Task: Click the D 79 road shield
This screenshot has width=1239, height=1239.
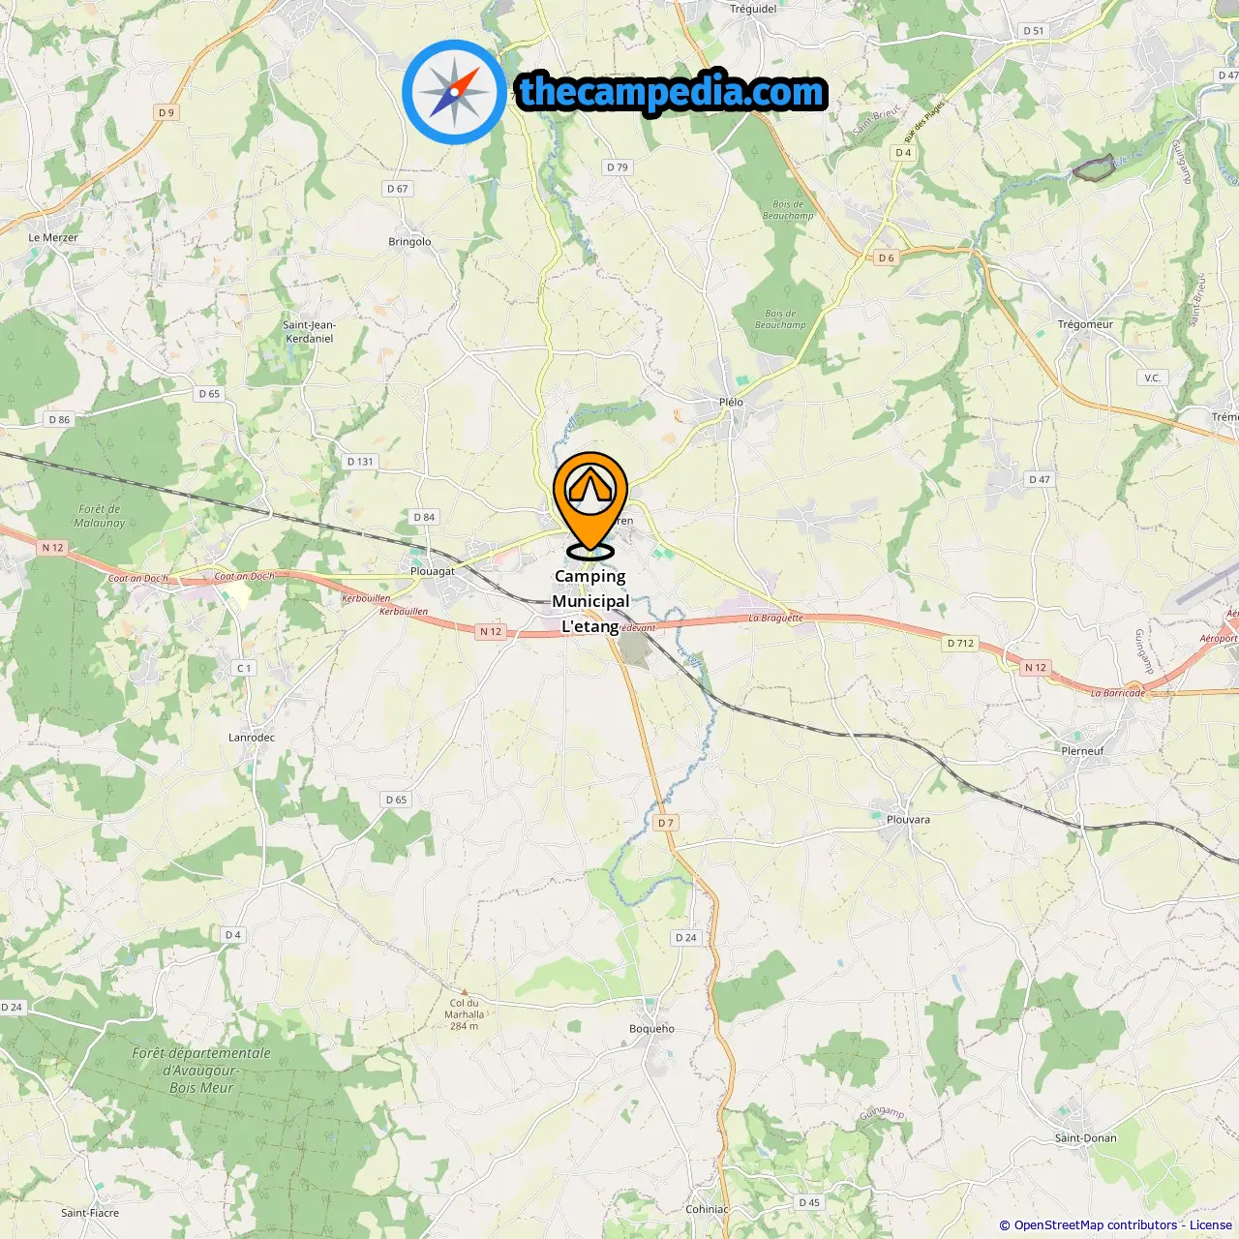Action: click(618, 167)
